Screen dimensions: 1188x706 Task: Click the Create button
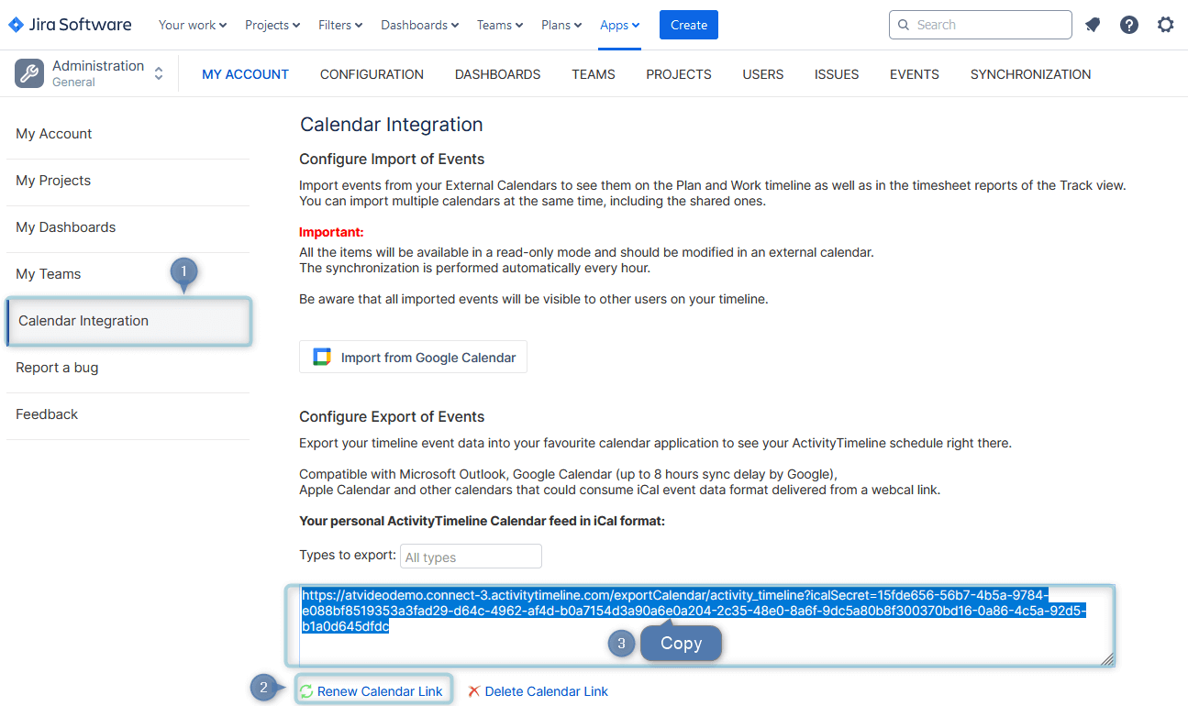(x=689, y=25)
